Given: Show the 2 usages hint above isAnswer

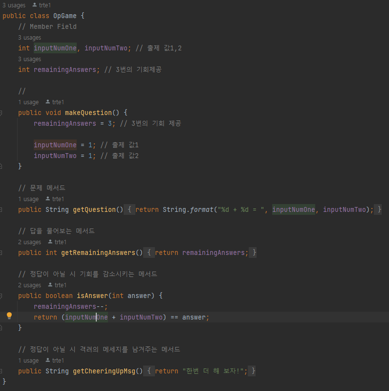Looking at the screenshot, I should coord(30,285).
